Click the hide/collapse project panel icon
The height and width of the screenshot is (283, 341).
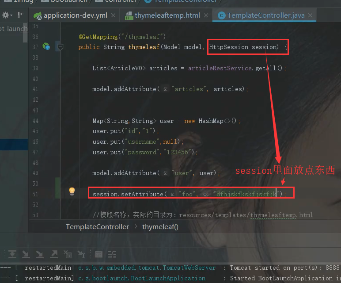pos(21,15)
